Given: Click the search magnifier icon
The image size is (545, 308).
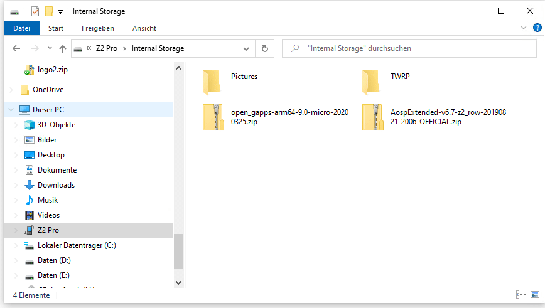Looking at the screenshot, I should pyautogui.click(x=295, y=48).
